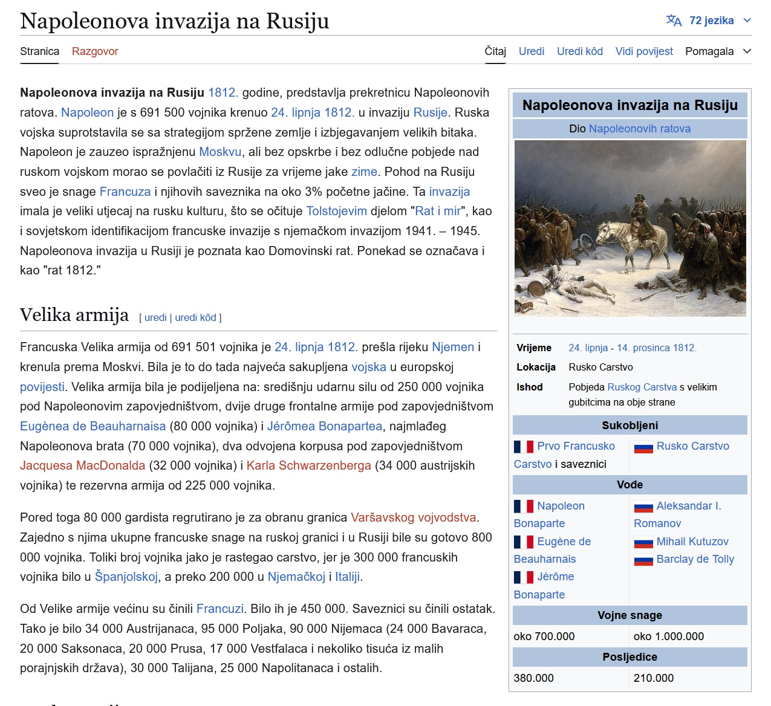Follow the vojska link
The image size is (771, 706).
[369, 367]
